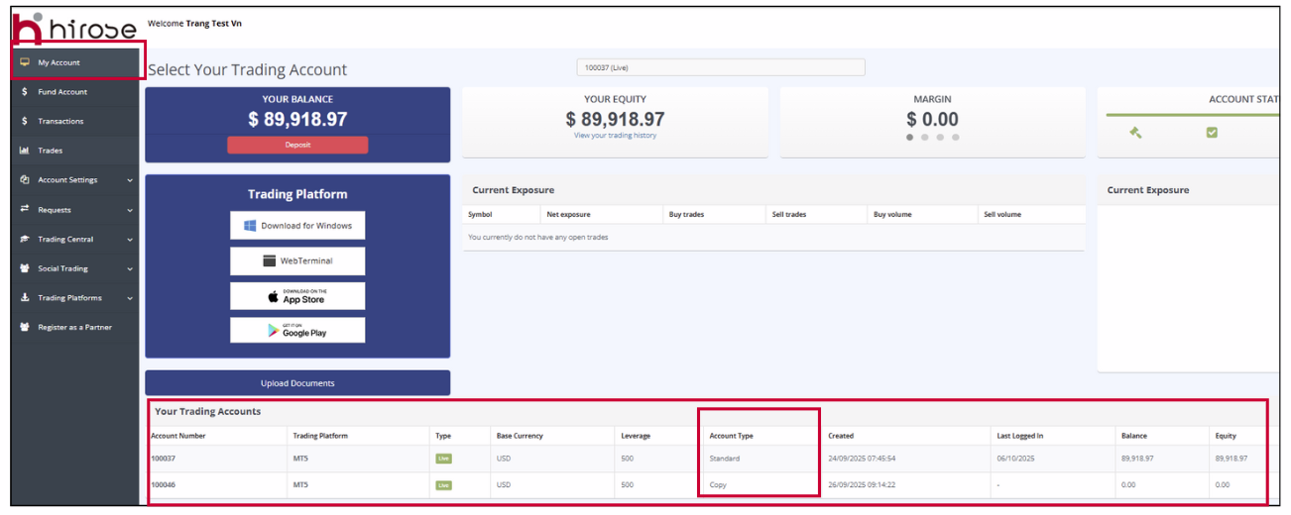This screenshot has width=1291, height=515.
Task: Click the Social Trading people icon
Action: [x=25, y=268]
